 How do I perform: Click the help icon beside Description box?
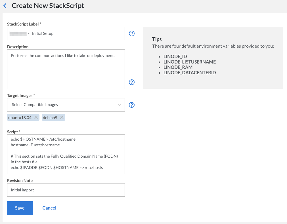[x=131, y=82]
